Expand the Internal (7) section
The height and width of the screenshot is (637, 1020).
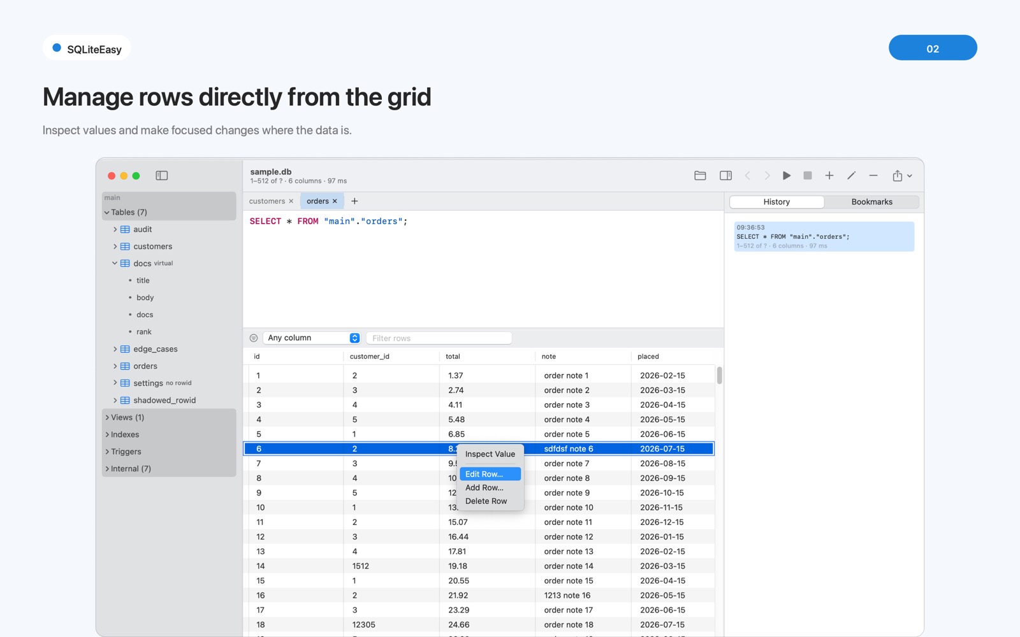pyautogui.click(x=106, y=469)
